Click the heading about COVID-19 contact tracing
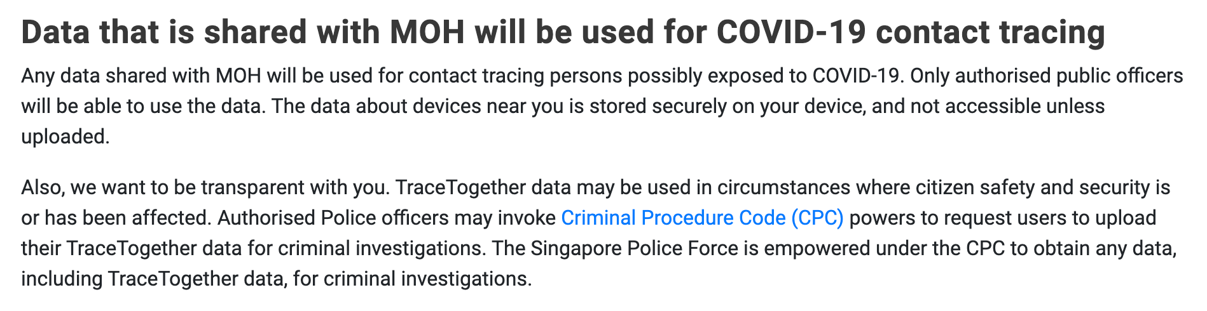 coord(563,32)
